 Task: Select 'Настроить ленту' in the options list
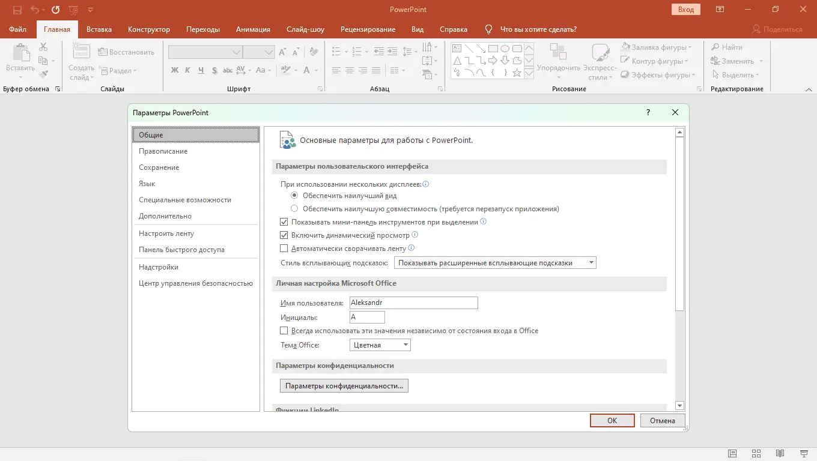[196, 234]
